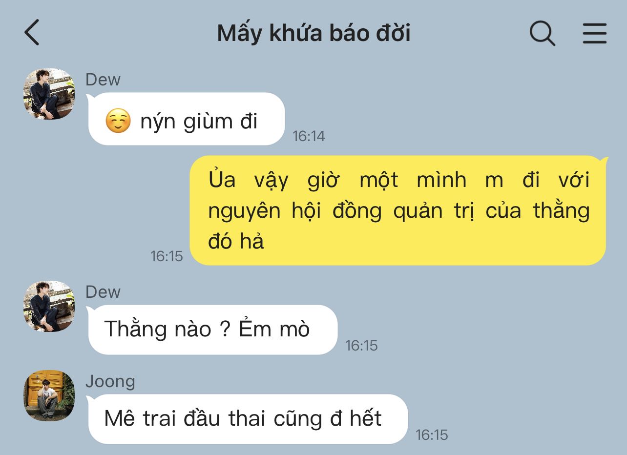Tap Joong's profile picture
Screen dimensions: 627x455
pos(49,395)
